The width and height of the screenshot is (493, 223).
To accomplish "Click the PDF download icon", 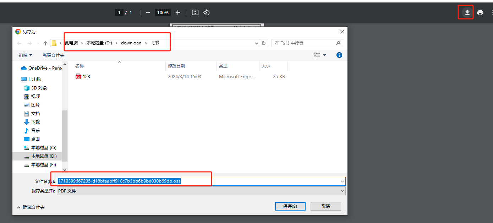I will tap(467, 12).
